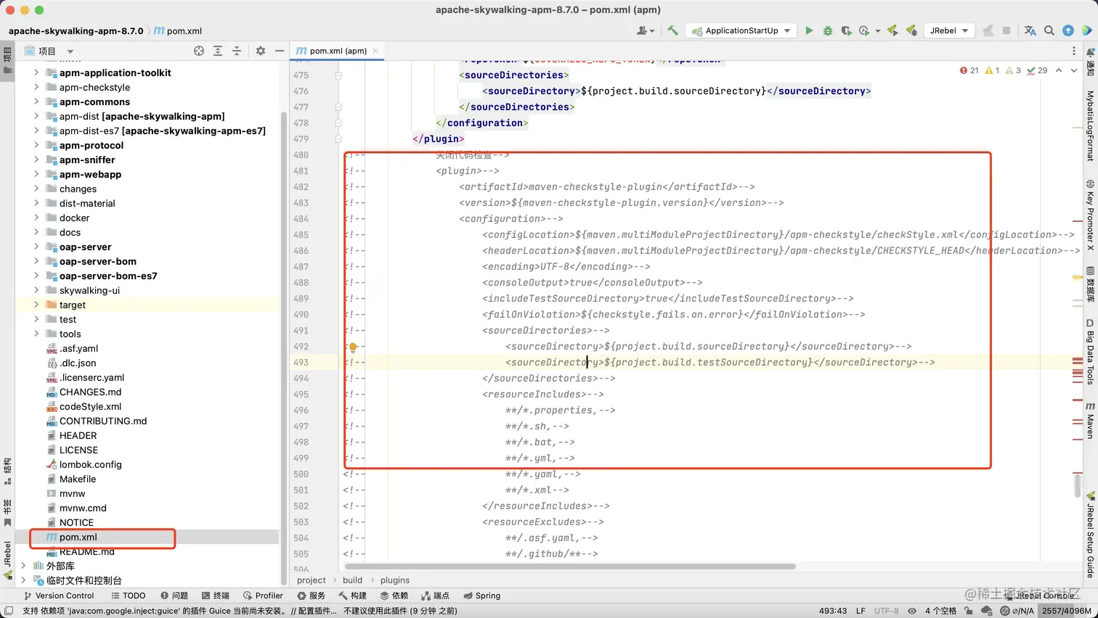The width and height of the screenshot is (1098, 618).
Task: Expand all nodes in project panel
Action: 218,51
